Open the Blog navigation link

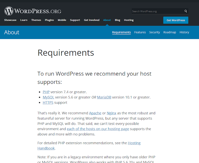(x=118, y=20)
